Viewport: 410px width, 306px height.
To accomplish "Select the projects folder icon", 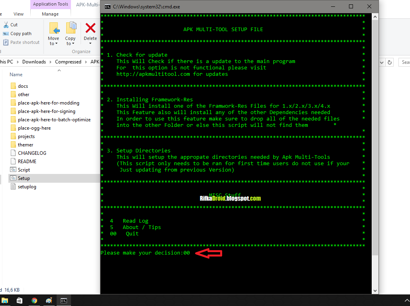I will (x=13, y=136).
